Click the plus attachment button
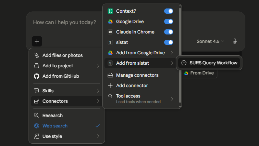The width and height of the screenshot is (259, 146). (x=37, y=41)
